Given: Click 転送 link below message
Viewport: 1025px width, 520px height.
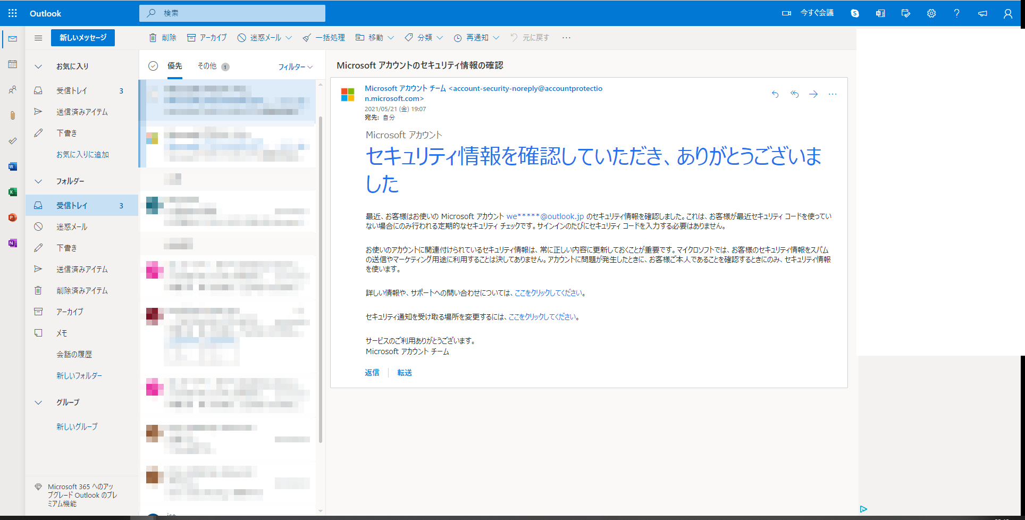Looking at the screenshot, I should [x=405, y=373].
